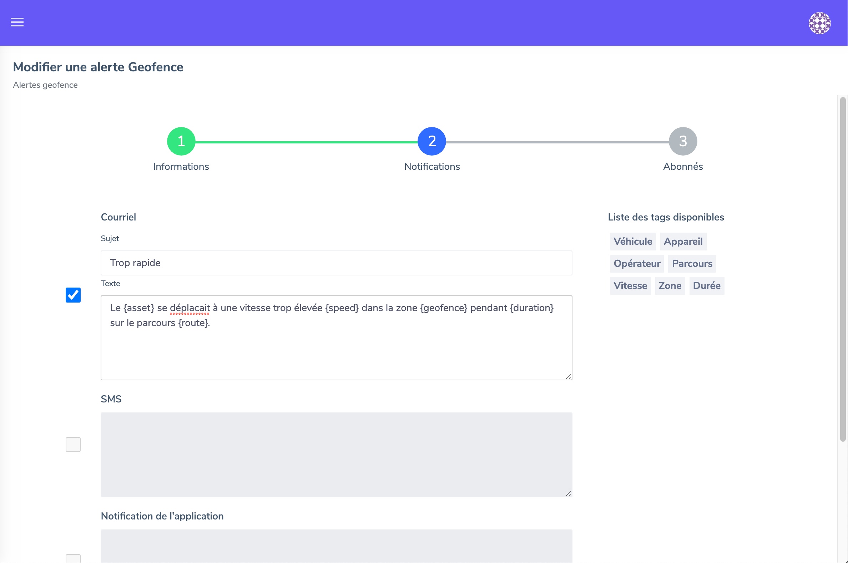Insert the Véhicule tag
The image size is (848, 563).
coord(632,241)
